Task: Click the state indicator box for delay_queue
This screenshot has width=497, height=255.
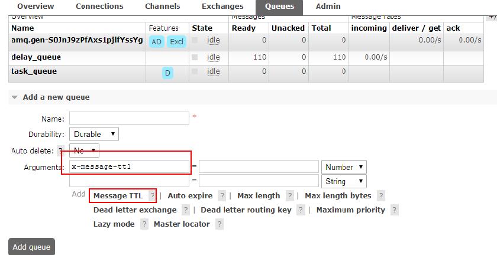Action: click(195, 57)
